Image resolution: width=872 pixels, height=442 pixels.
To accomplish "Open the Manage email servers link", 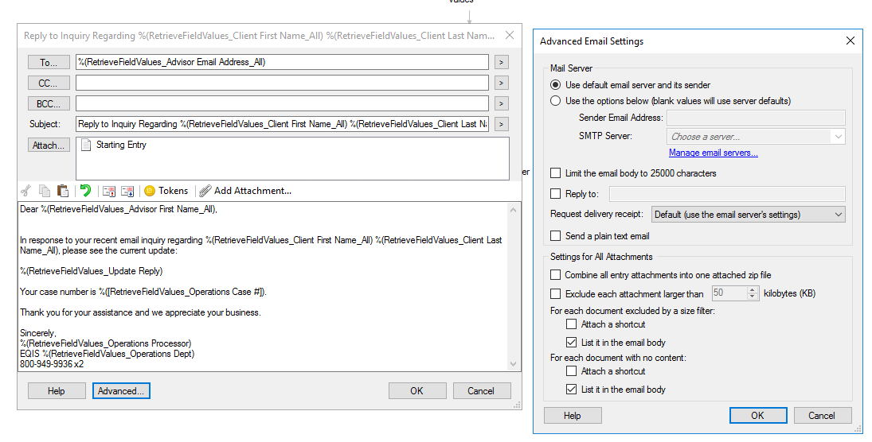I will (x=713, y=153).
